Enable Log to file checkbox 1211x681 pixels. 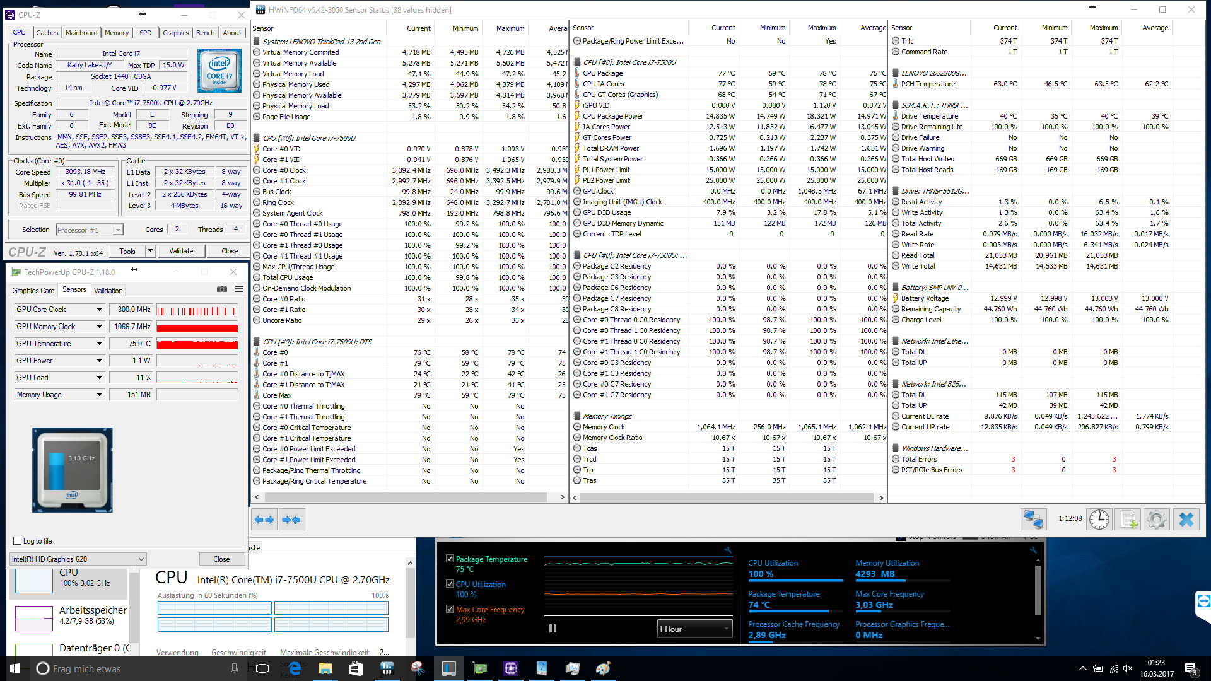(18, 541)
